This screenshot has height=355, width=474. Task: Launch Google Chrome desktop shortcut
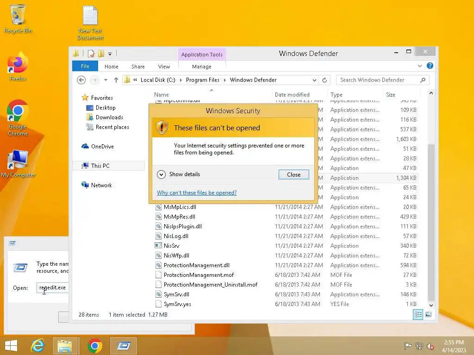tap(18, 118)
